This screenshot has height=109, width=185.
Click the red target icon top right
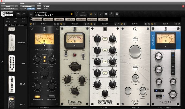point(183,6)
